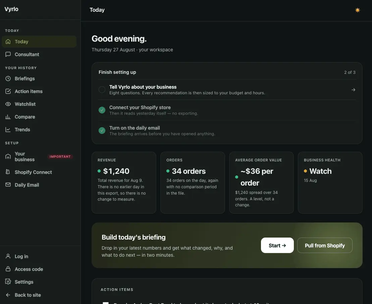Go to Briefings history

point(39,79)
